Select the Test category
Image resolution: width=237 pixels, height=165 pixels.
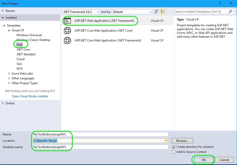tap(19, 64)
